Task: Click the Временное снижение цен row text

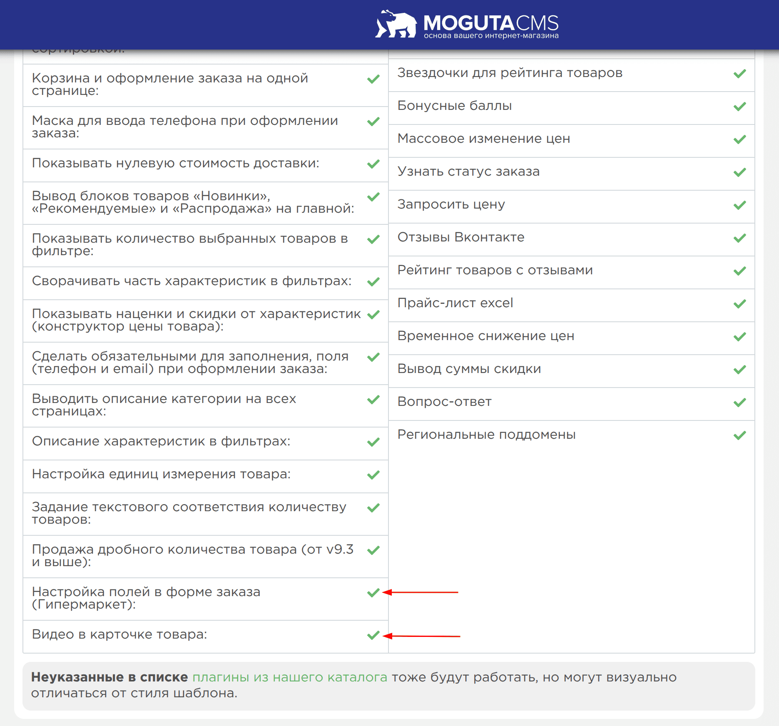Action: click(x=485, y=336)
